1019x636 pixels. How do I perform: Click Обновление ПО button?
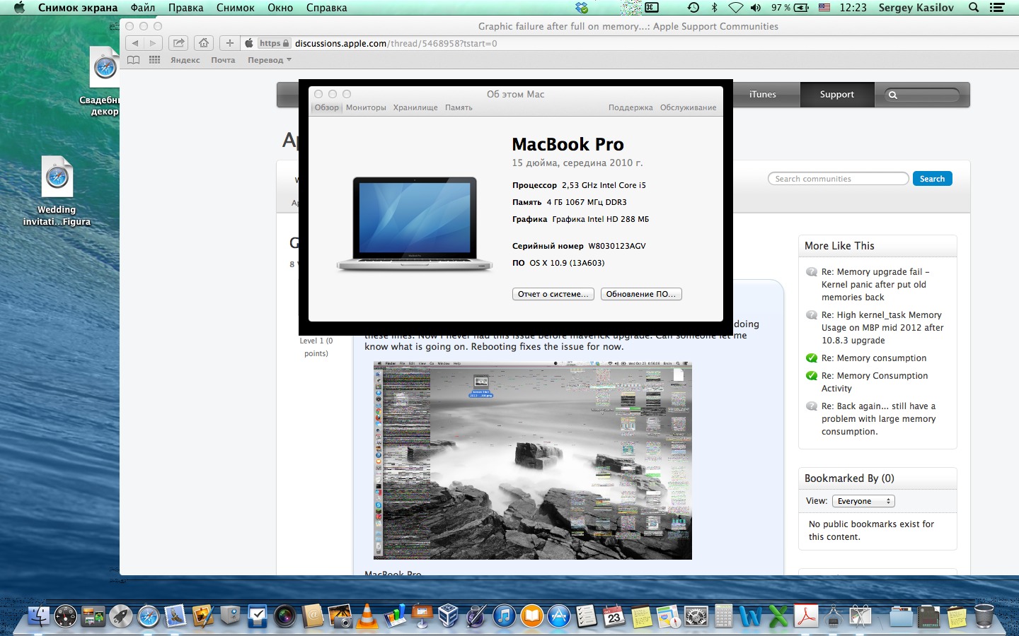(641, 294)
